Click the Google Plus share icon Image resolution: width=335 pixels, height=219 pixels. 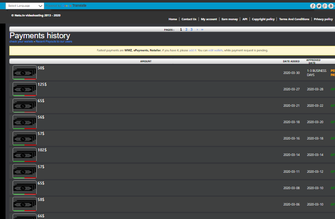[x=325, y=6]
